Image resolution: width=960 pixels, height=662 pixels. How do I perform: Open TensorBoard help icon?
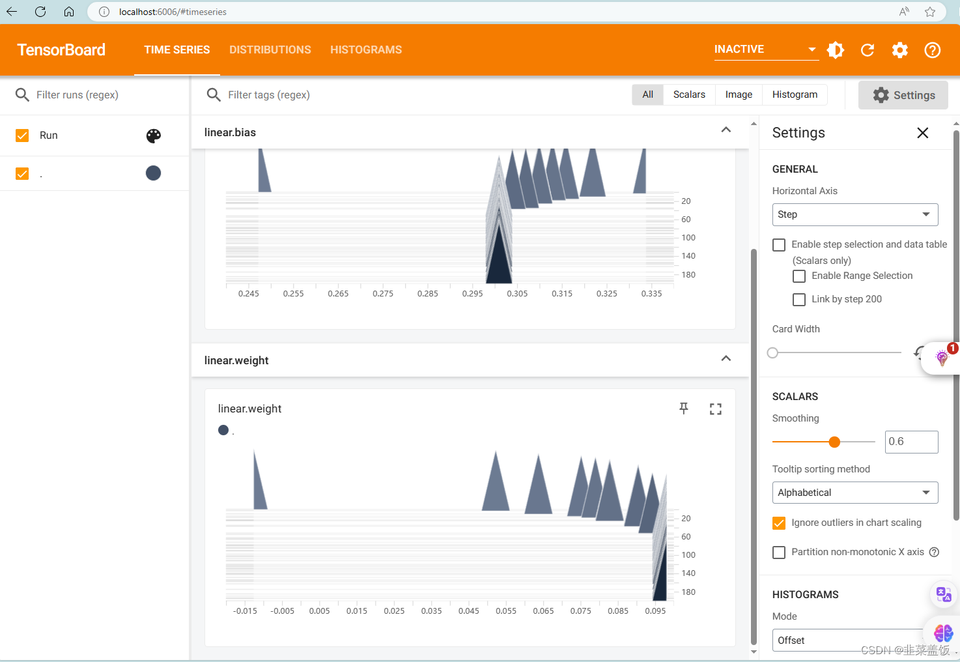point(933,50)
